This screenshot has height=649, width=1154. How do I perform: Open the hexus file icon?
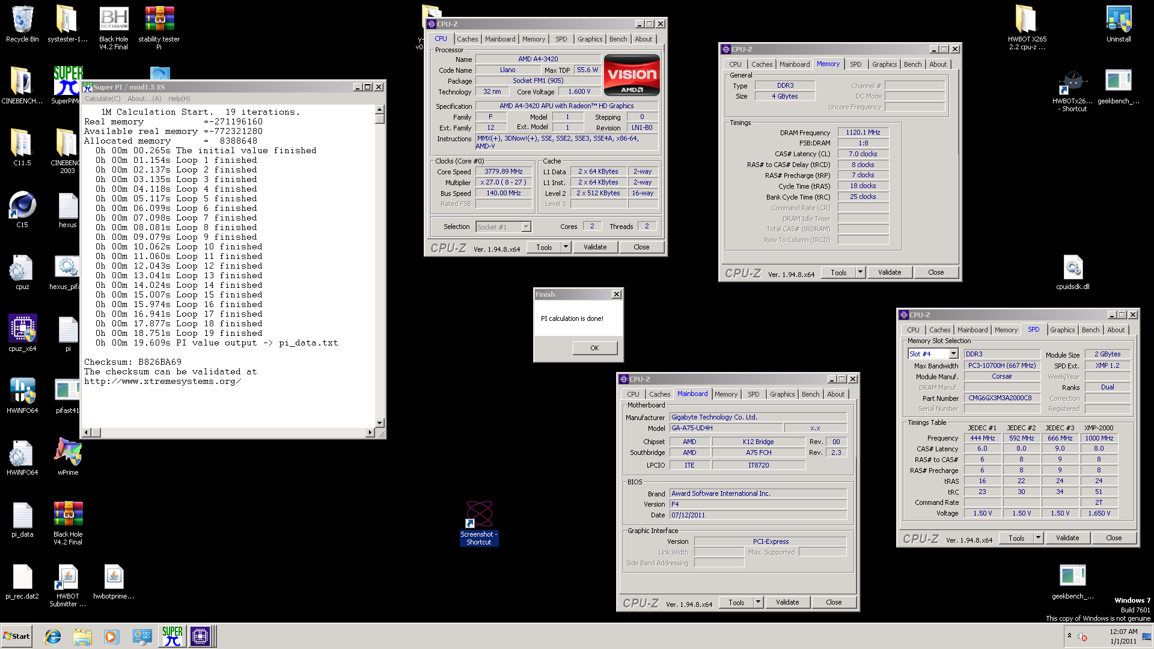pos(68,209)
